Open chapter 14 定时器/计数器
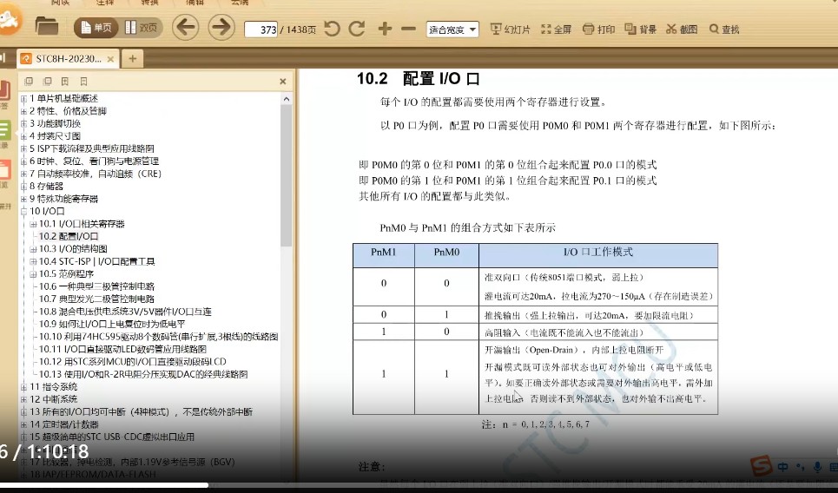This screenshot has width=838, height=493. (x=64, y=424)
